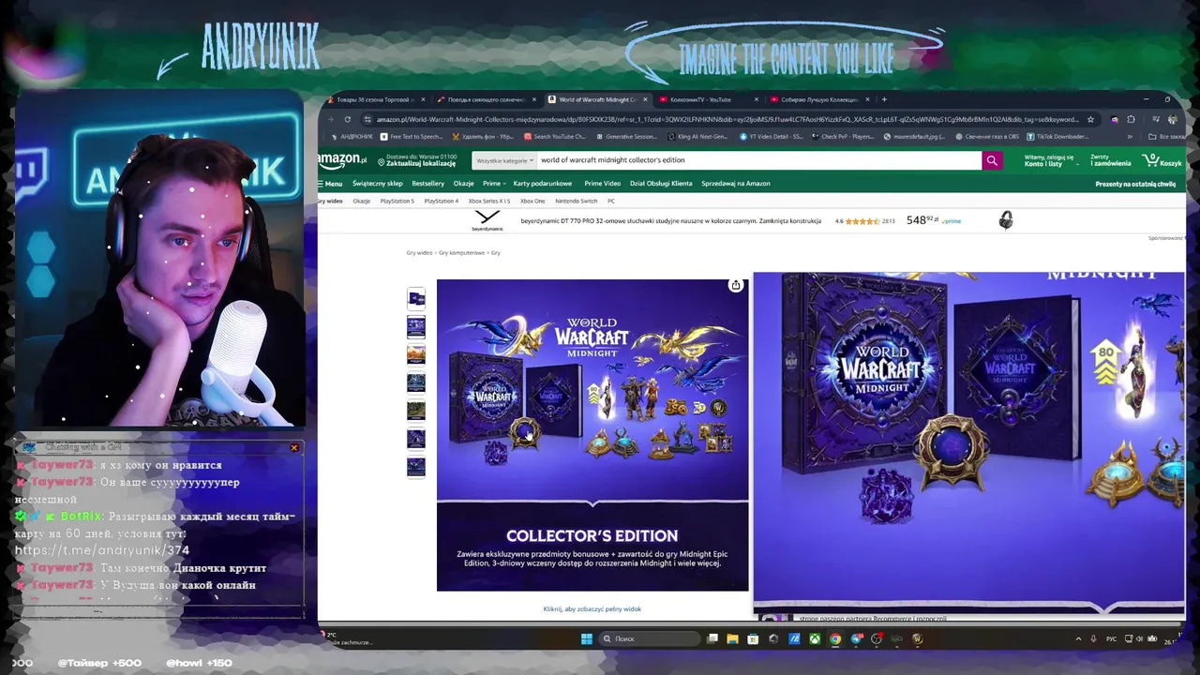1200x675 pixels.
Task: Open a new browser tab with plus
Action: click(x=884, y=99)
